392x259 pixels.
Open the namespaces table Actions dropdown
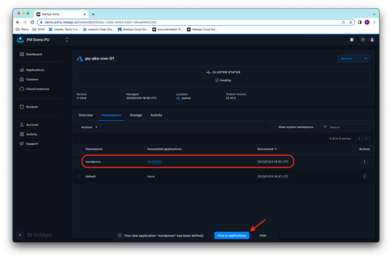tap(89, 127)
